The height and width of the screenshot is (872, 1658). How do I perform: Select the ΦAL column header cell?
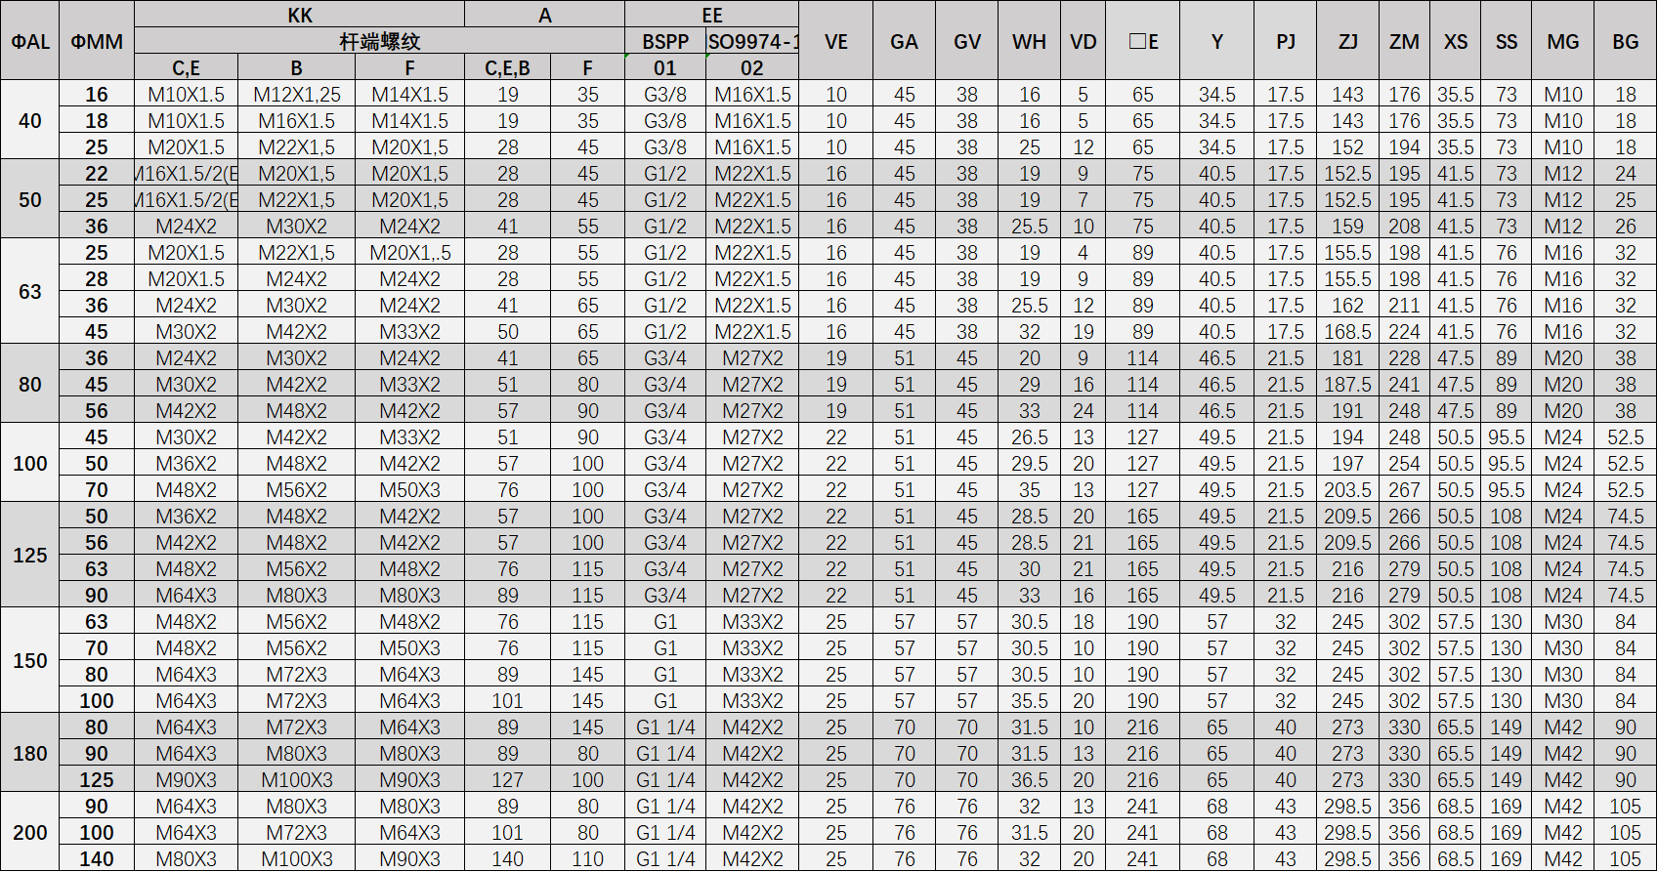click(x=29, y=41)
